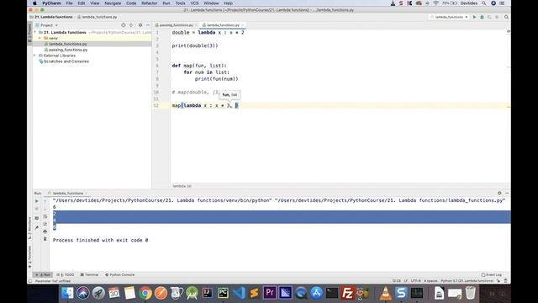
Task: Toggle tool window quick access icon in status bar
Action: [x=30, y=281]
